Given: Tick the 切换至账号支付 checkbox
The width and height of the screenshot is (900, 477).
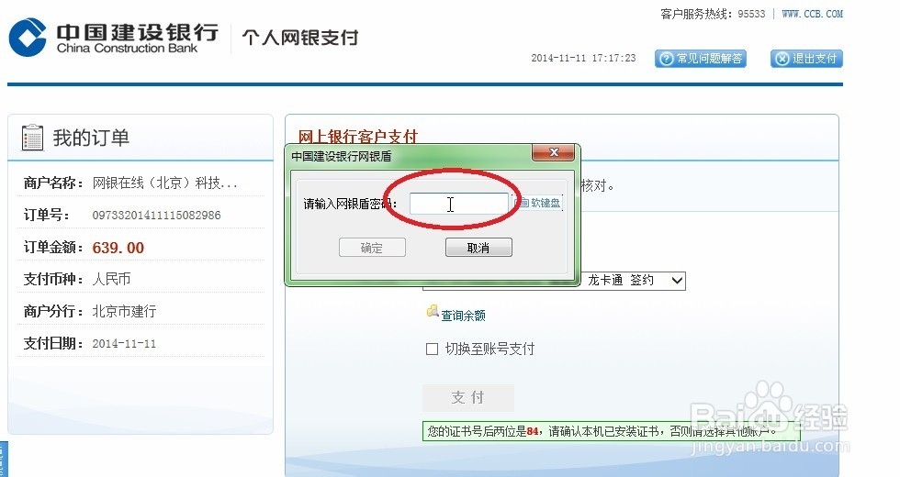Looking at the screenshot, I should point(433,349).
